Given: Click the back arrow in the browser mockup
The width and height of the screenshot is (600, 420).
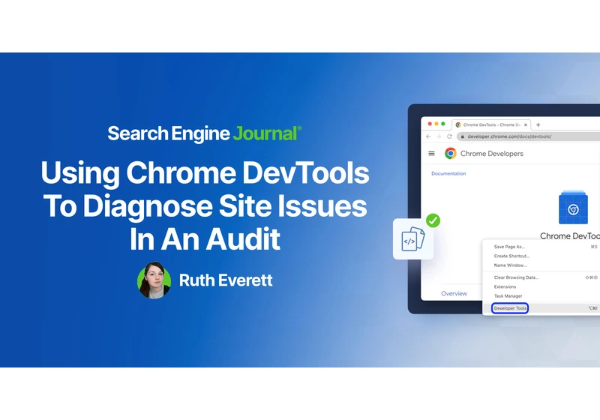Looking at the screenshot, I should pyautogui.click(x=428, y=136).
